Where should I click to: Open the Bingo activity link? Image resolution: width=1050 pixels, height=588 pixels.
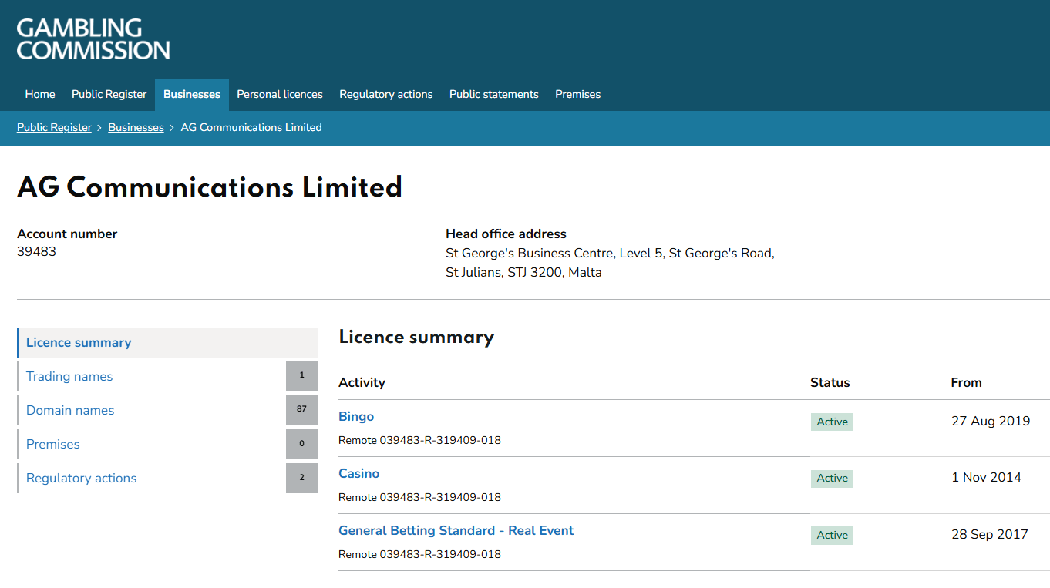[356, 416]
